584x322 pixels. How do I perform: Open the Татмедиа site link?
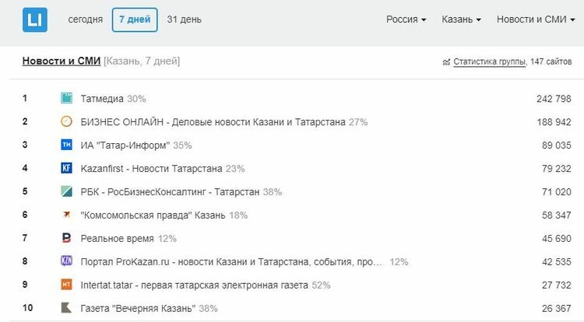pos(102,99)
